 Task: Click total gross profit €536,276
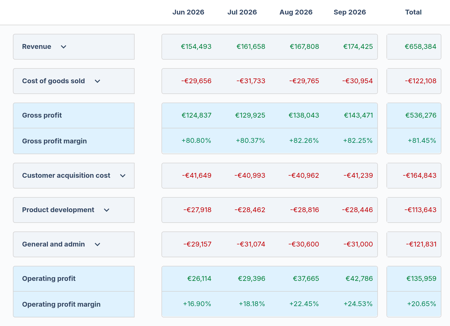[421, 115]
